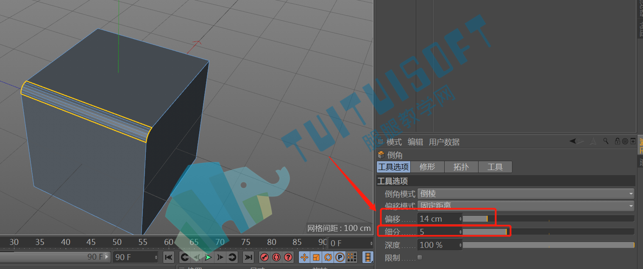Image resolution: width=643 pixels, height=269 pixels.
Task: Click the 偏移 value stepper arrows
Action: click(x=460, y=219)
